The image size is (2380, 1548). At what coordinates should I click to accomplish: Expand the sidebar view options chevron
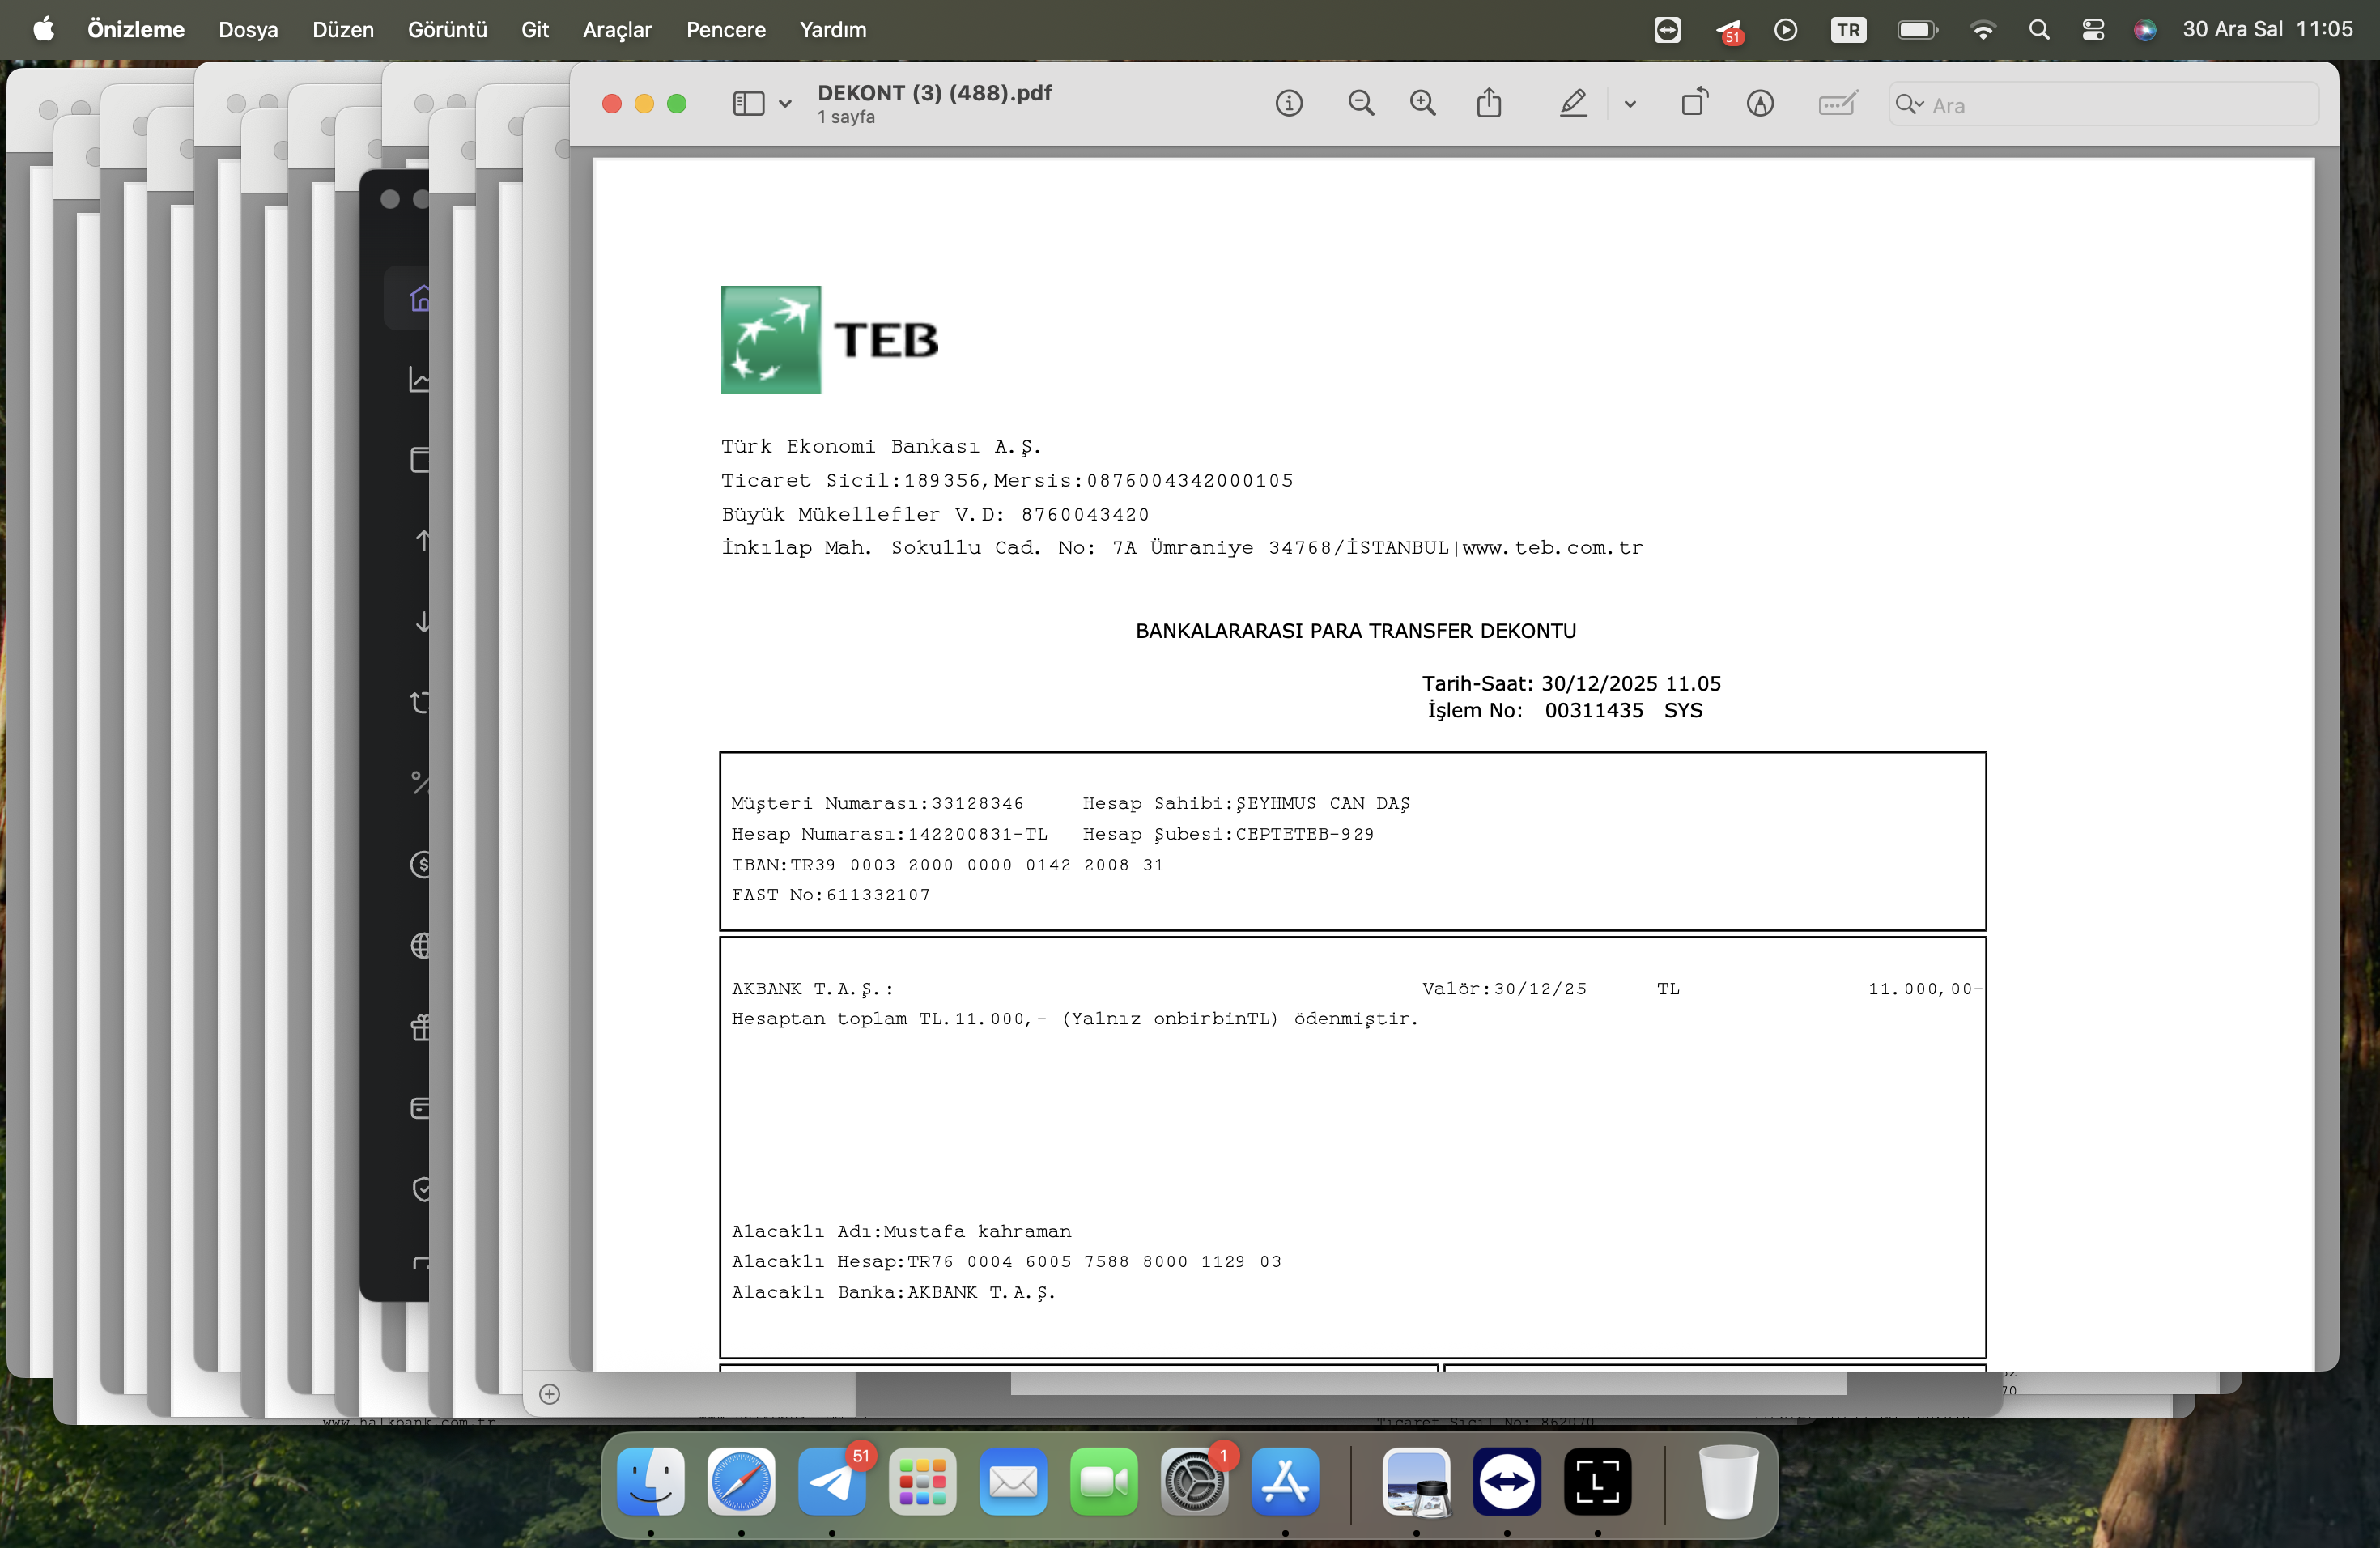[785, 104]
